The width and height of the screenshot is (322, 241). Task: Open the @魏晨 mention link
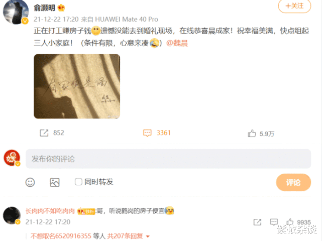pyautogui.click(x=177, y=43)
